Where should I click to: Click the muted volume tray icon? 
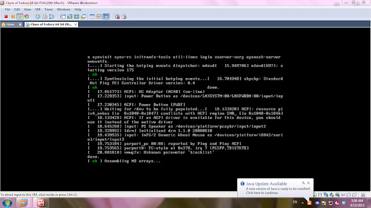tap(337, 203)
